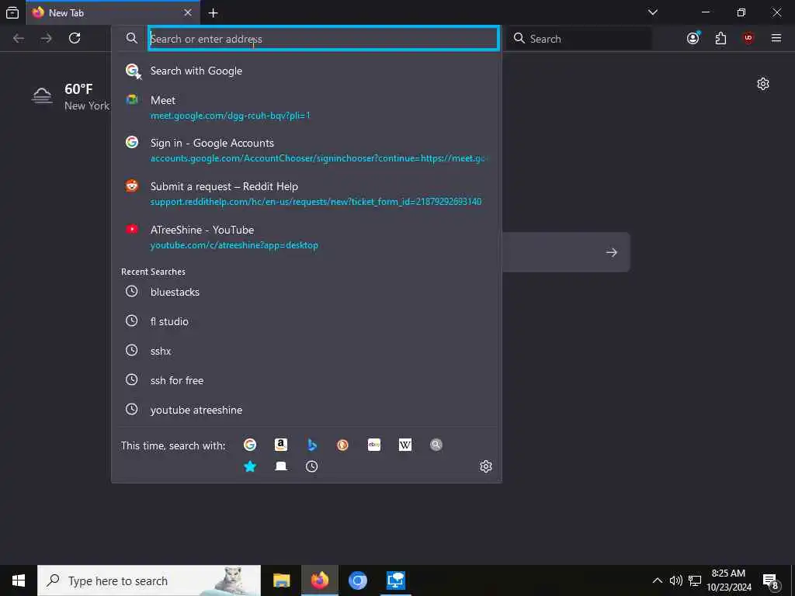This screenshot has height=596, width=795.
Task: Click the youtube.com/c/atreeshine URL
Action: click(234, 245)
